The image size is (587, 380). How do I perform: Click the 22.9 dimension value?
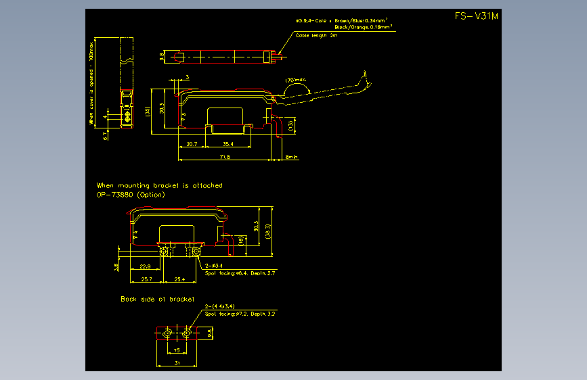coord(145,266)
